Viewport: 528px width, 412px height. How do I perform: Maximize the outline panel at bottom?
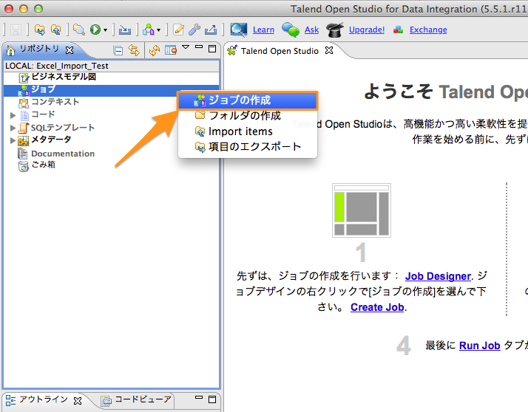[x=212, y=399]
